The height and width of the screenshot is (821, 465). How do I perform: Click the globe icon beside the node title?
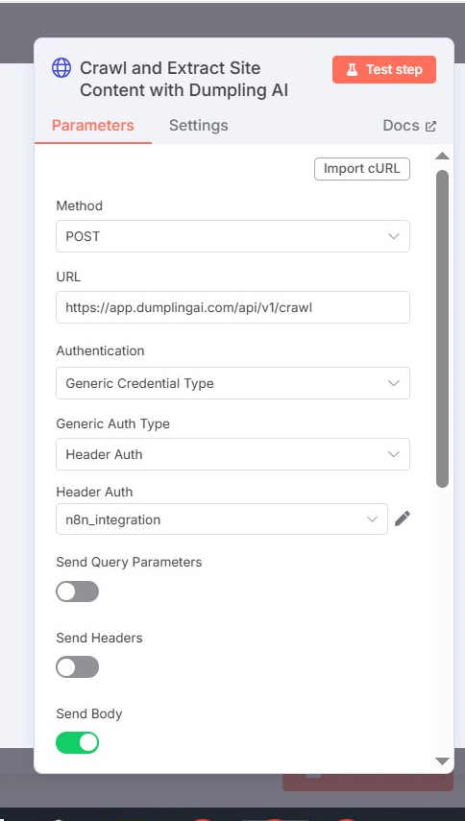click(61, 68)
